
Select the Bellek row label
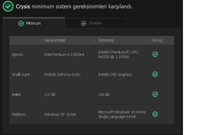pos(16,94)
